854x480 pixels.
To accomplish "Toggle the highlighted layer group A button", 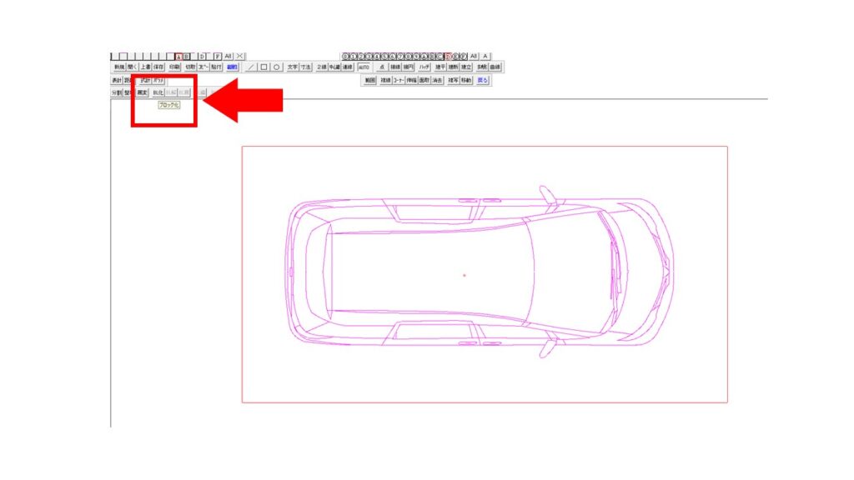I will click(x=178, y=56).
